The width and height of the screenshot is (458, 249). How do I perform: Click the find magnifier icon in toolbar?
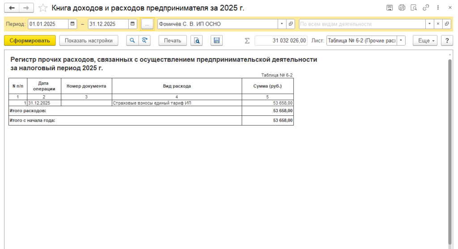point(132,41)
